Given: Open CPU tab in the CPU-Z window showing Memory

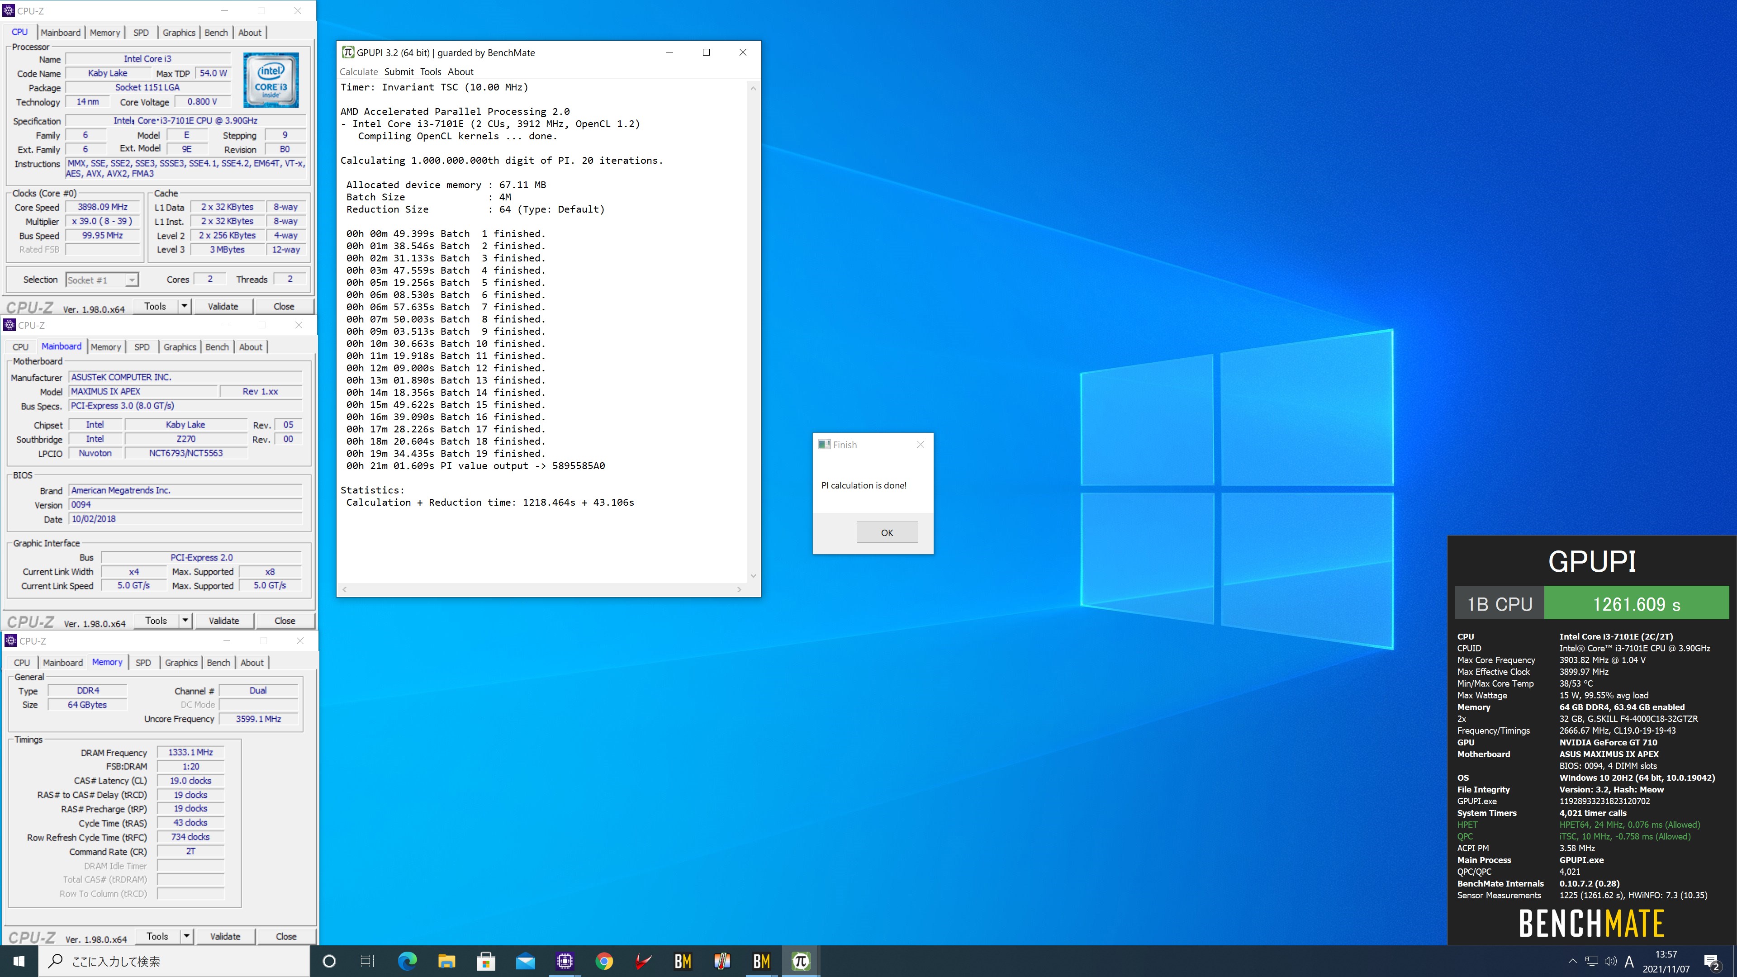Looking at the screenshot, I should coord(22,662).
